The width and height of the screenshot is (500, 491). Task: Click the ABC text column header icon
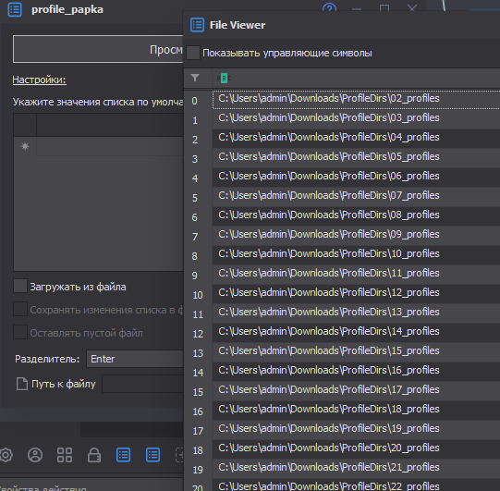224,78
